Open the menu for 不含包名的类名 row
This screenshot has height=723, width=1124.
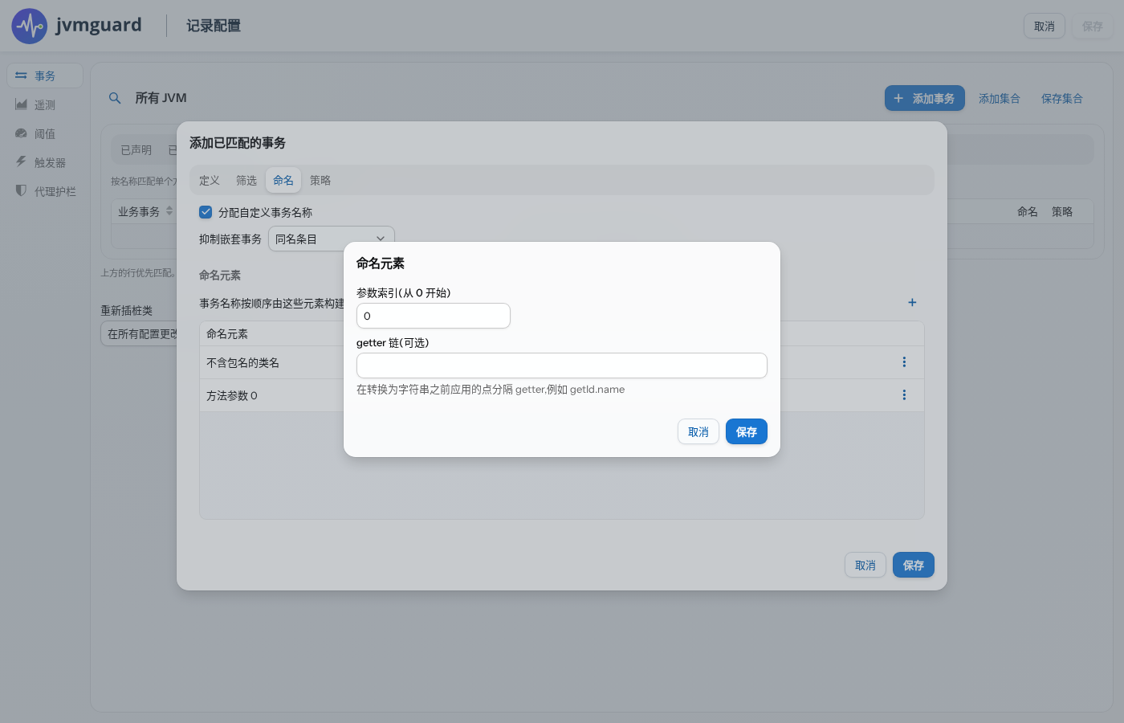[904, 362]
